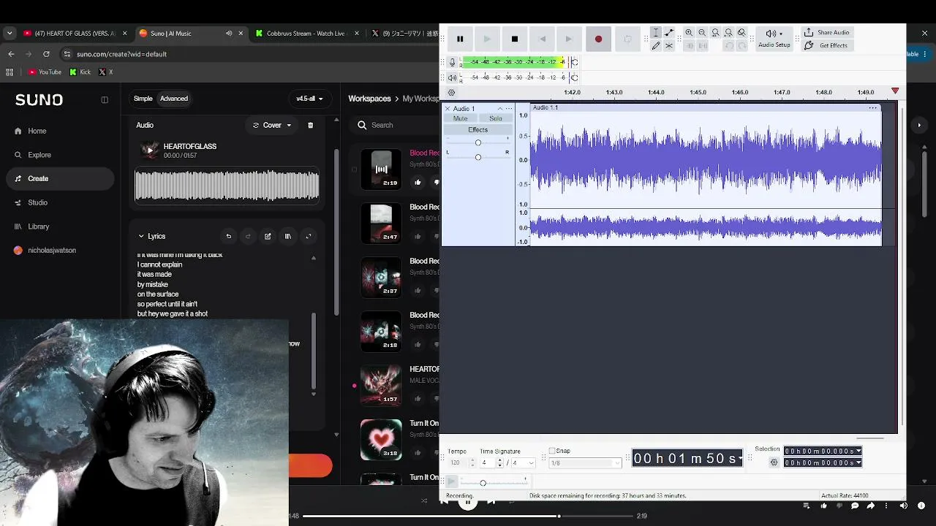This screenshot has height=526, width=936.
Task: Undo lyrics change in Suno
Action: click(x=229, y=236)
